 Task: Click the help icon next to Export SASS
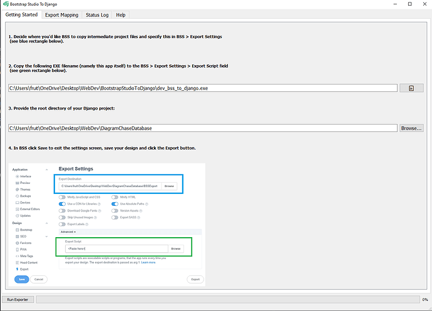coord(138,218)
